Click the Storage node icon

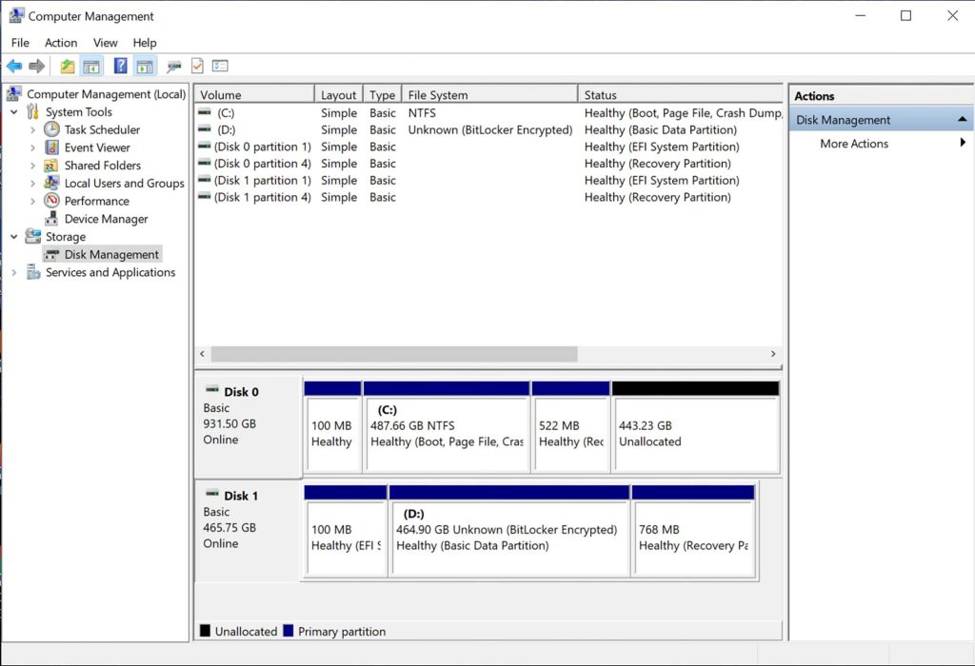click(x=32, y=236)
